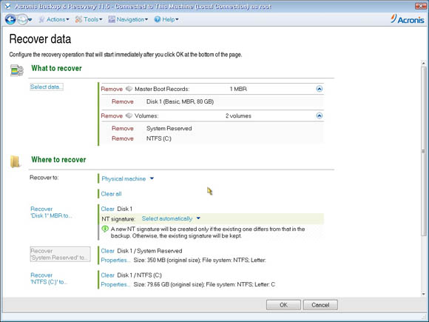
Task: Open the Navigation menu
Action: tap(128, 19)
